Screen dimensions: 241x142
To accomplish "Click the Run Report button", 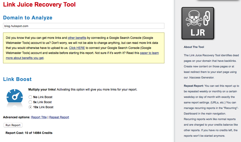I will pos(13,125).
